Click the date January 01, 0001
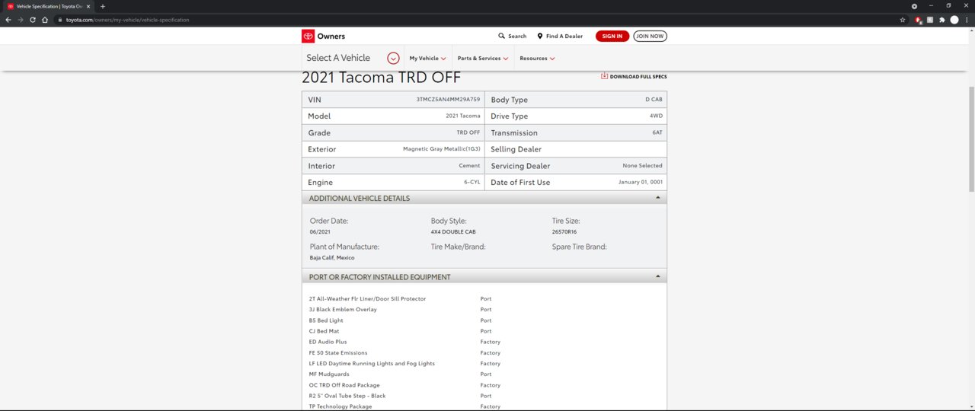975x411 pixels. click(x=641, y=182)
